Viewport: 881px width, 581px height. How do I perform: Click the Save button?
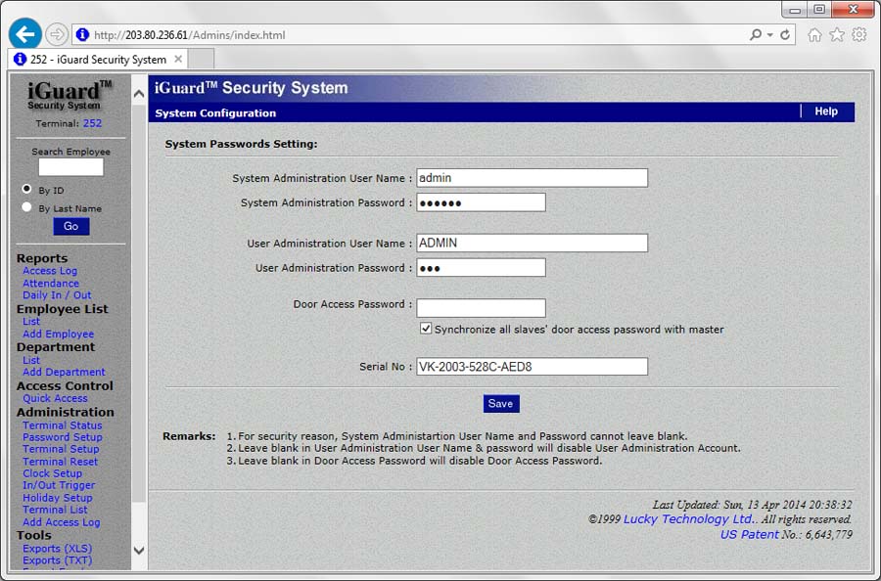coord(501,404)
